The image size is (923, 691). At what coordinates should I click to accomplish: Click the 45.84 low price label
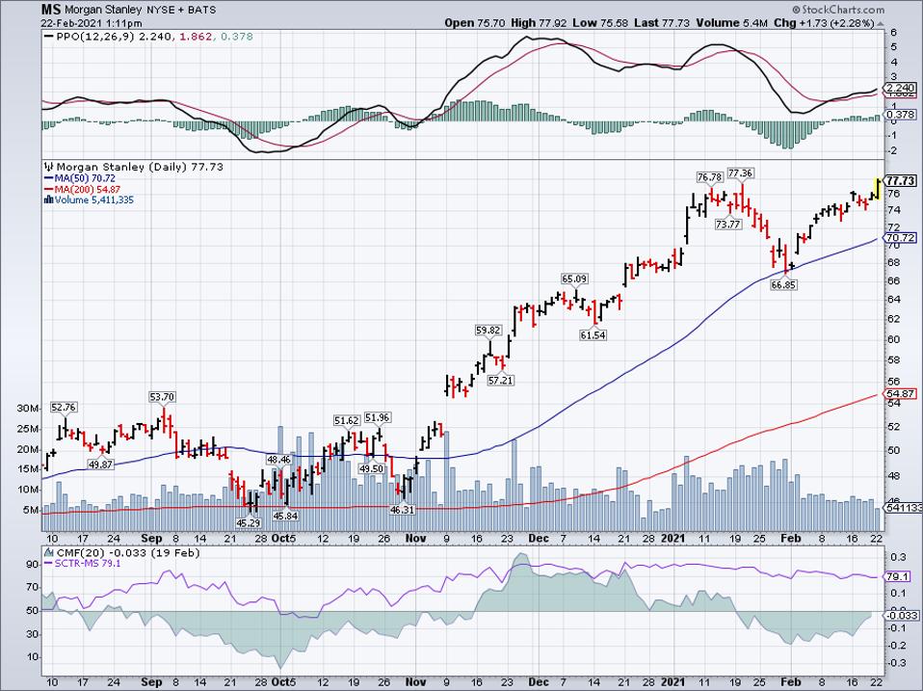285,516
